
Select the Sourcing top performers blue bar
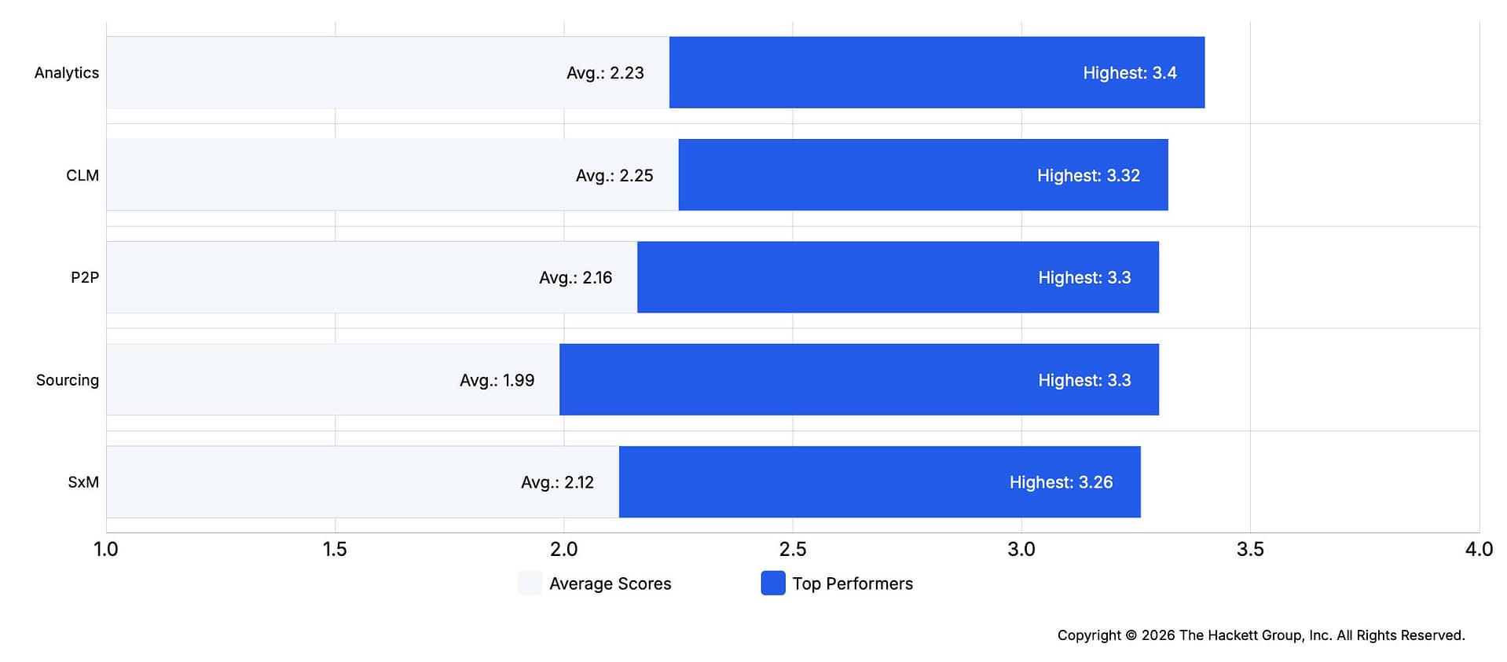859,379
